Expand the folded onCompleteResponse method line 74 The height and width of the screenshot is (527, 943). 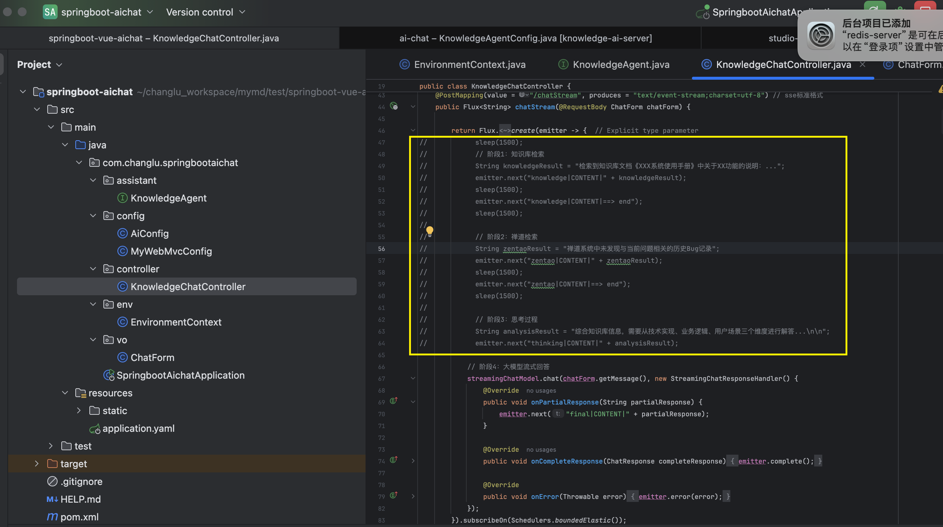[413, 461]
